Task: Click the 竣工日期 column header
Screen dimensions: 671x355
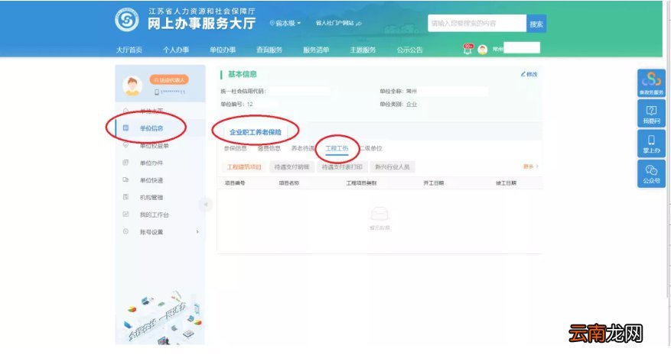Action: click(x=506, y=182)
